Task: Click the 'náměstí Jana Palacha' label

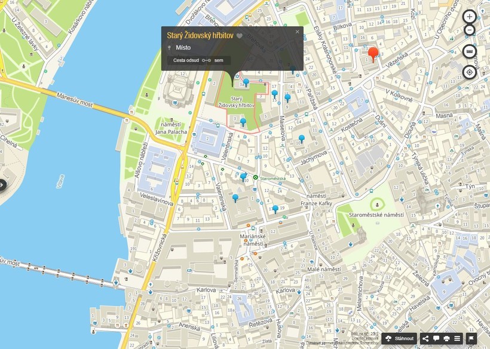Action: tap(171, 128)
